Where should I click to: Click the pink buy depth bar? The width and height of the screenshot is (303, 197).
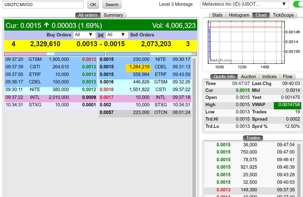(x=25, y=54)
